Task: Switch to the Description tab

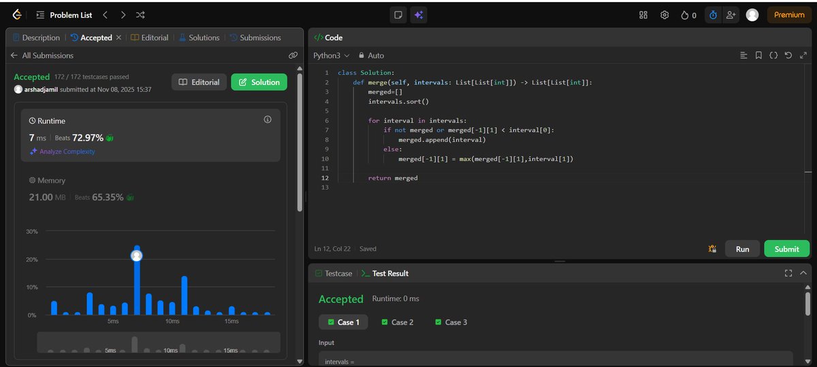Action: (37, 37)
